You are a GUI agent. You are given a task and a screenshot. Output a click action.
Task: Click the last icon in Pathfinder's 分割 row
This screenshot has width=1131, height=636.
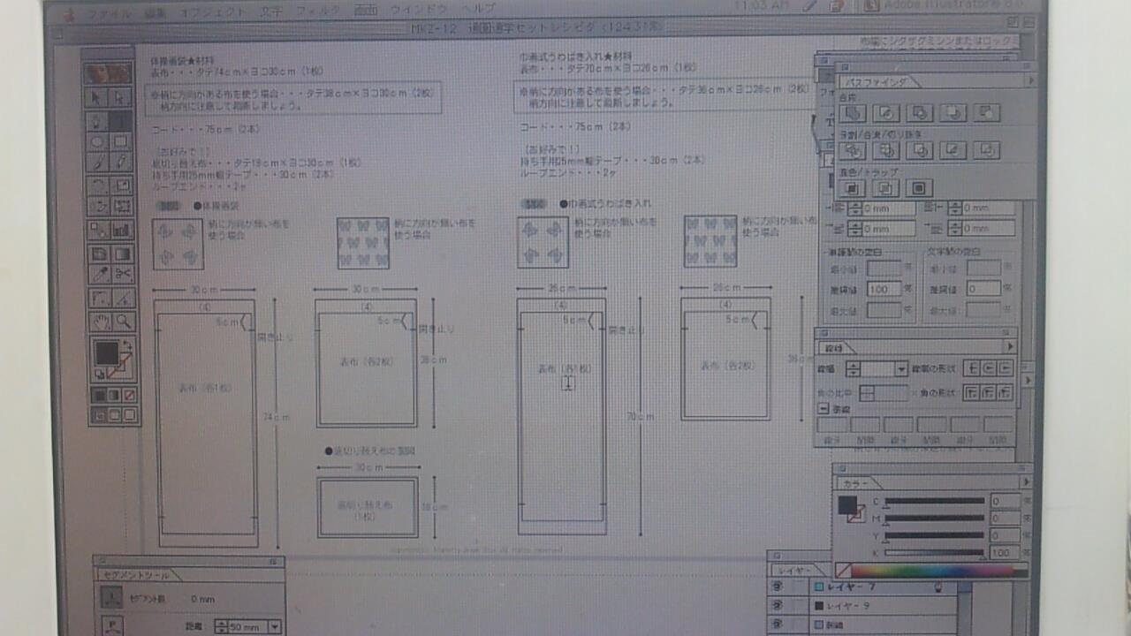986,150
